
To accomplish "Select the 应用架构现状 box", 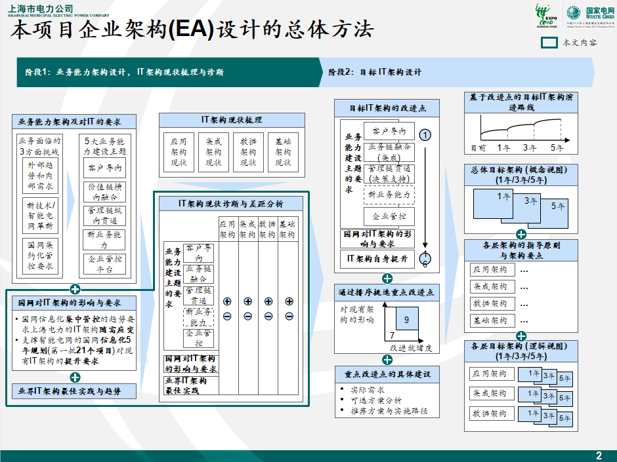I will pyautogui.click(x=179, y=153).
